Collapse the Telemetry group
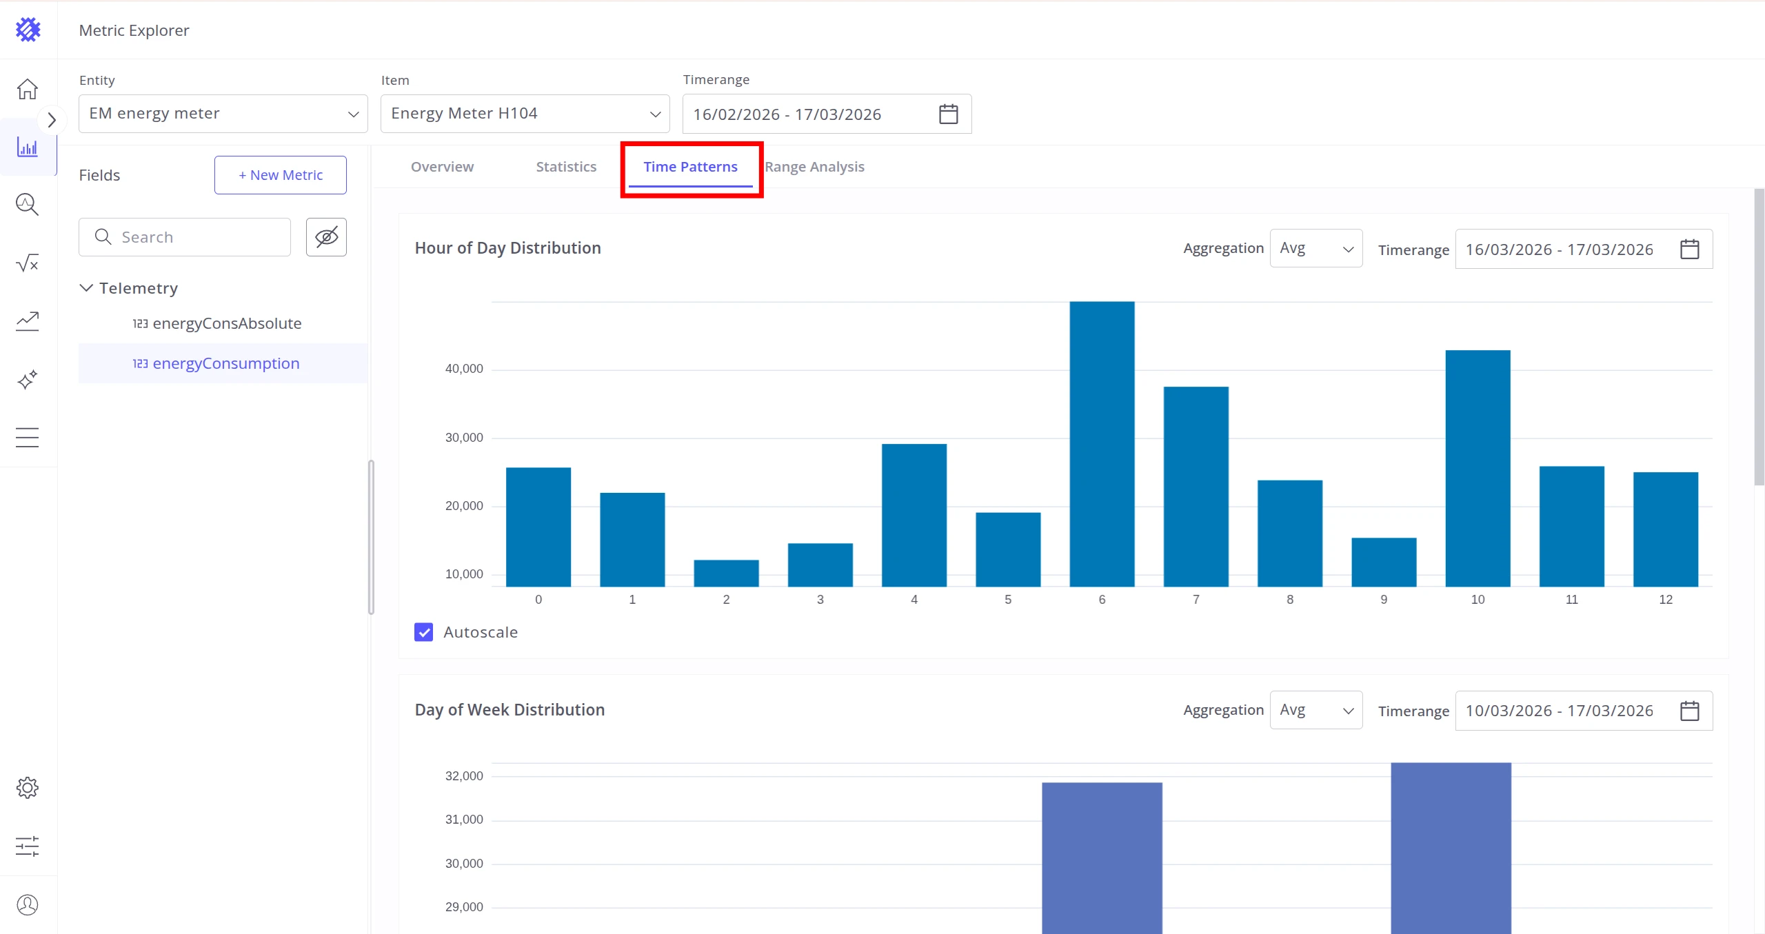1765x934 pixels. tap(86, 287)
